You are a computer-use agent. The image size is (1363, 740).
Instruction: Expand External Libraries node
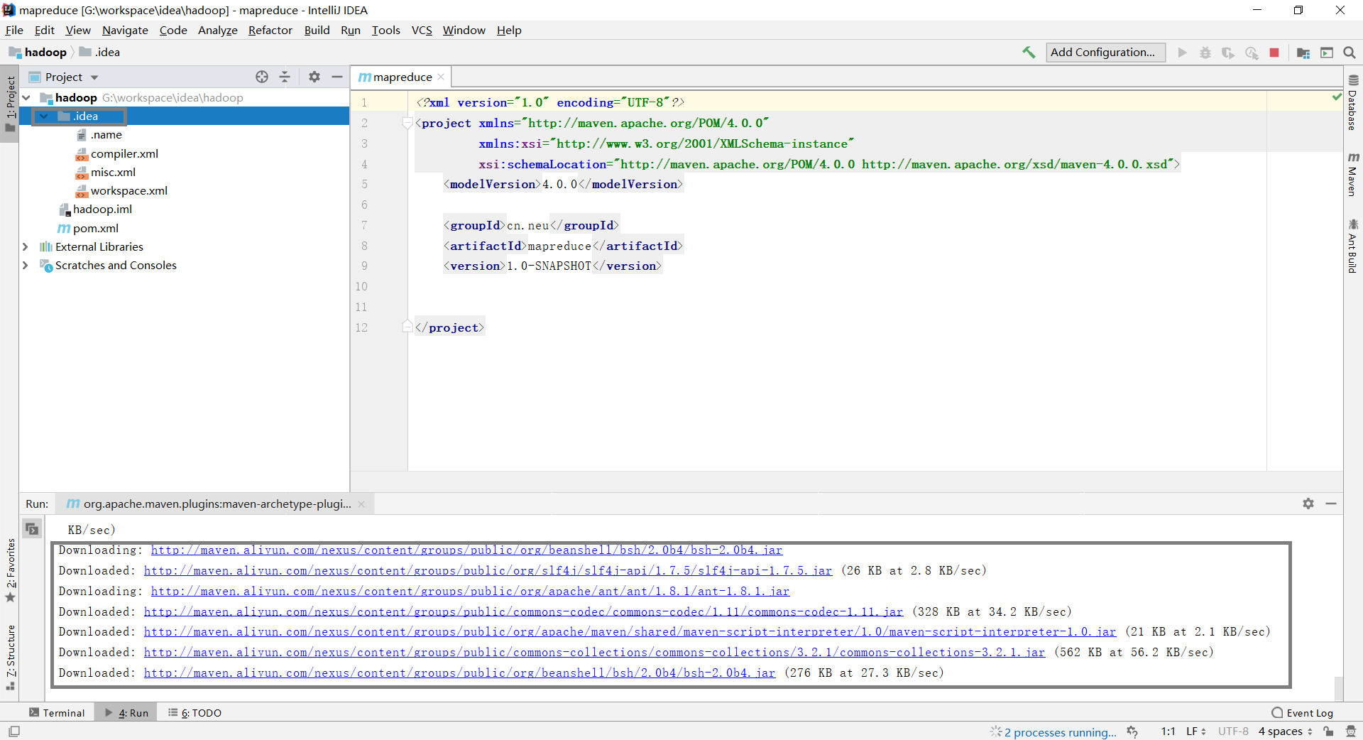(x=26, y=247)
